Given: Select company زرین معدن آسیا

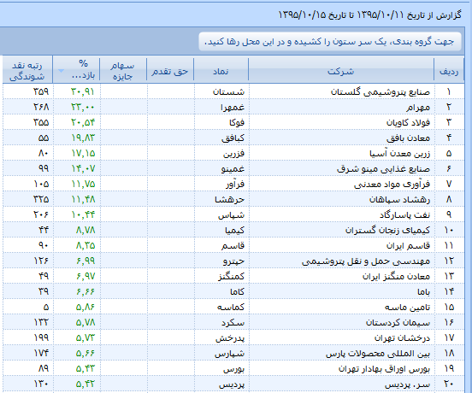Looking at the screenshot, I should 400,153.
